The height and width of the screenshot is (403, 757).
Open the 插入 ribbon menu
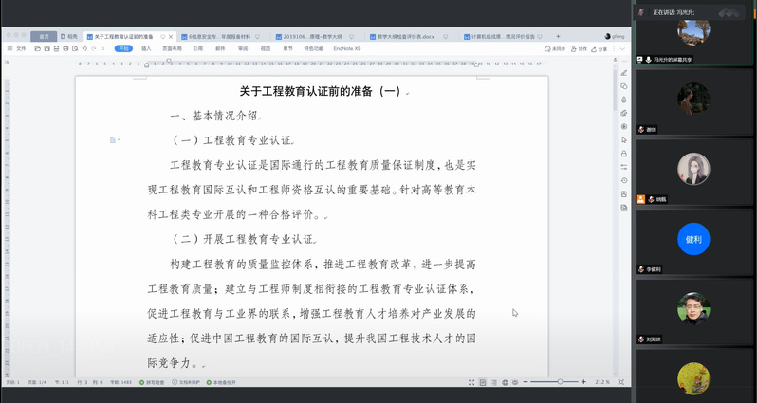point(146,47)
